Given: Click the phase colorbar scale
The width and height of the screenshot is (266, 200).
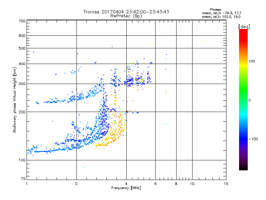Looking at the screenshot, I should tap(243, 99).
